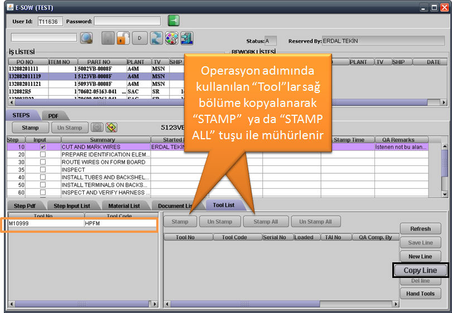
Task: Check Input box for step 60
Action: click(x=43, y=192)
